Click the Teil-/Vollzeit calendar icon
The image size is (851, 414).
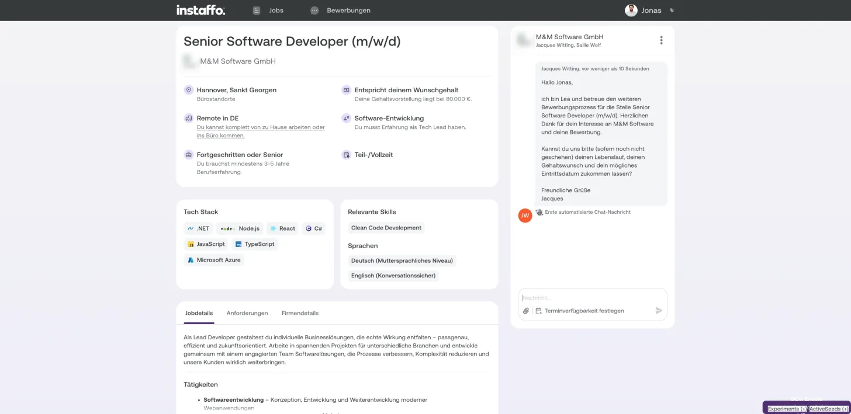(346, 155)
